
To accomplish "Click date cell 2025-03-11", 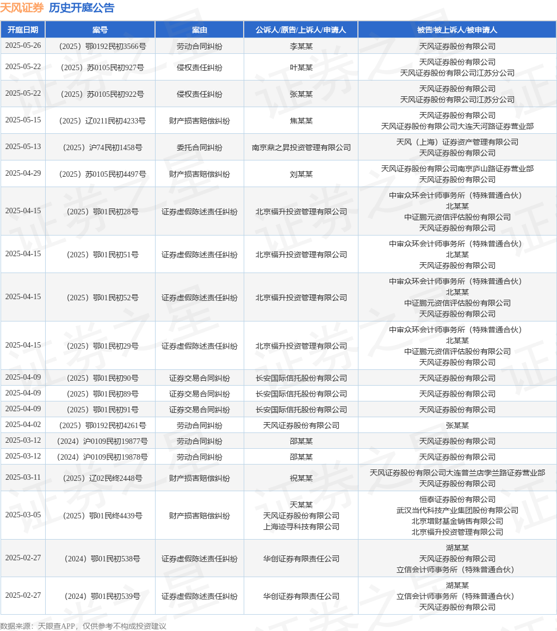I will click(23, 477).
